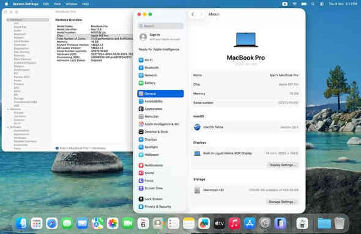Image resolution: width=361 pixels, height=234 pixels.
Task: Click Display Settings button
Action: point(282,165)
